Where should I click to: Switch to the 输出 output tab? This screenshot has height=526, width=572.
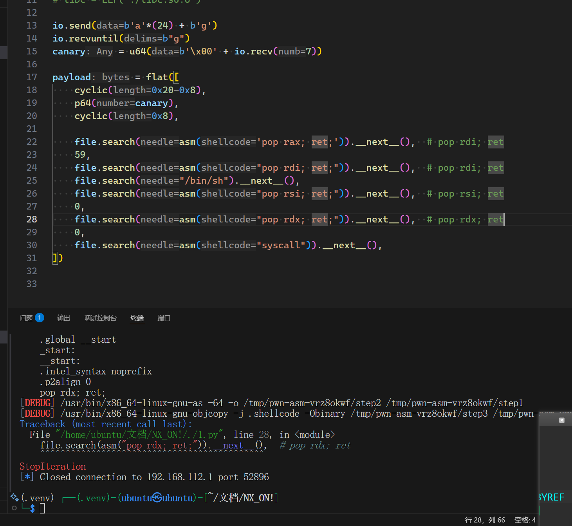[63, 318]
